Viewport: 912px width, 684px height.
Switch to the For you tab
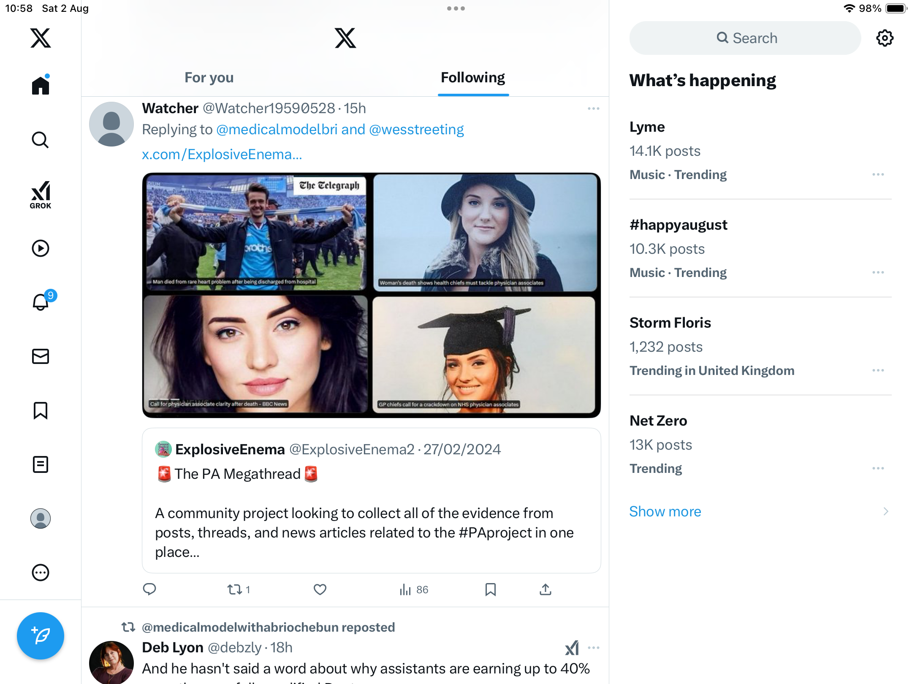(209, 78)
